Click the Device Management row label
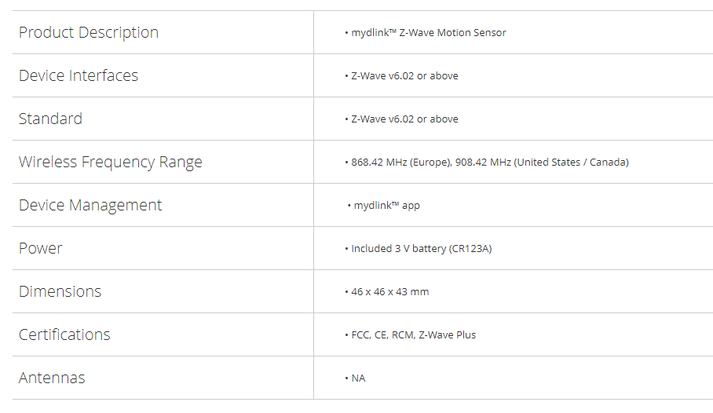This screenshot has width=713, height=413. (90, 205)
